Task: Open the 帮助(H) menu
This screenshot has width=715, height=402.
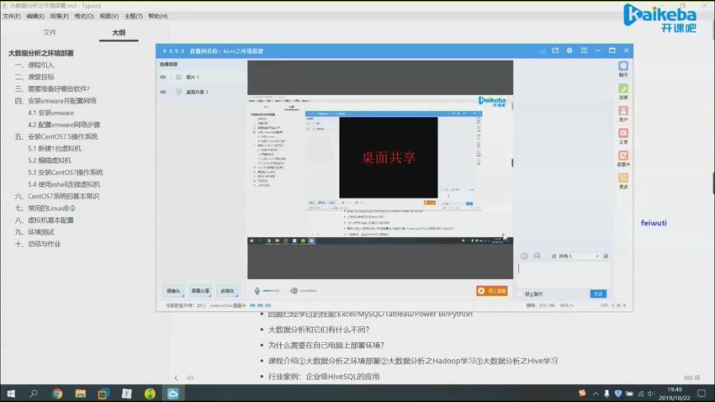Action: pos(158,16)
